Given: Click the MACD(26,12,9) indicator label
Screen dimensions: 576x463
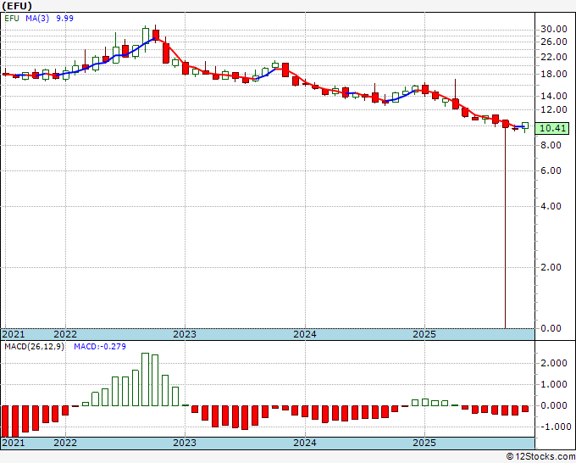Looking at the screenshot, I should [x=34, y=347].
